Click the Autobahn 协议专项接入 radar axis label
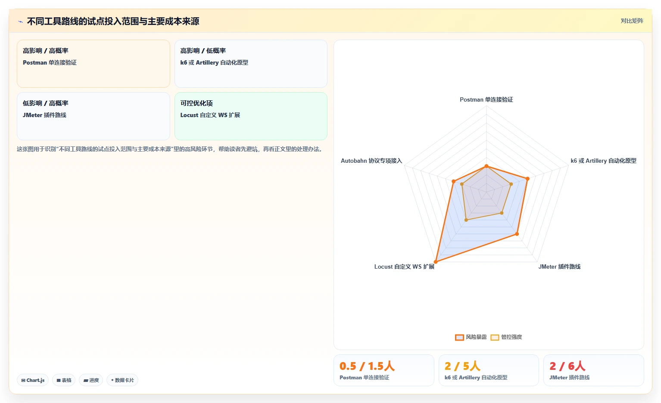The height and width of the screenshot is (403, 661). pyautogui.click(x=371, y=161)
